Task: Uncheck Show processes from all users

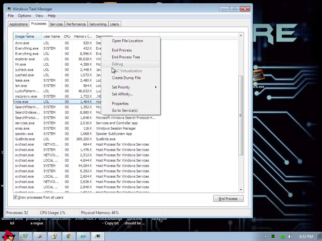Action: coord(15,197)
